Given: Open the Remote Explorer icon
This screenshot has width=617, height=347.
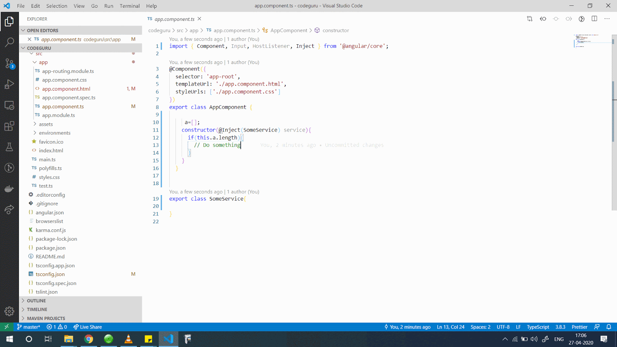Looking at the screenshot, I should point(9,105).
